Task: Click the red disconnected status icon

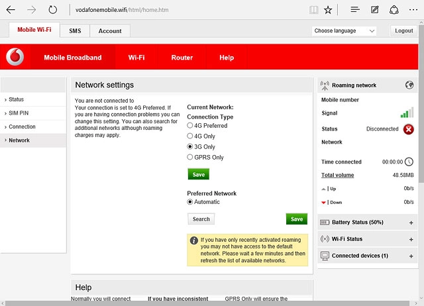Action: pyautogui.click(x=409, y=129)
